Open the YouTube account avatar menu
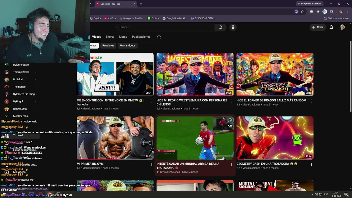 pyautogui.click(x=342, y=27)
